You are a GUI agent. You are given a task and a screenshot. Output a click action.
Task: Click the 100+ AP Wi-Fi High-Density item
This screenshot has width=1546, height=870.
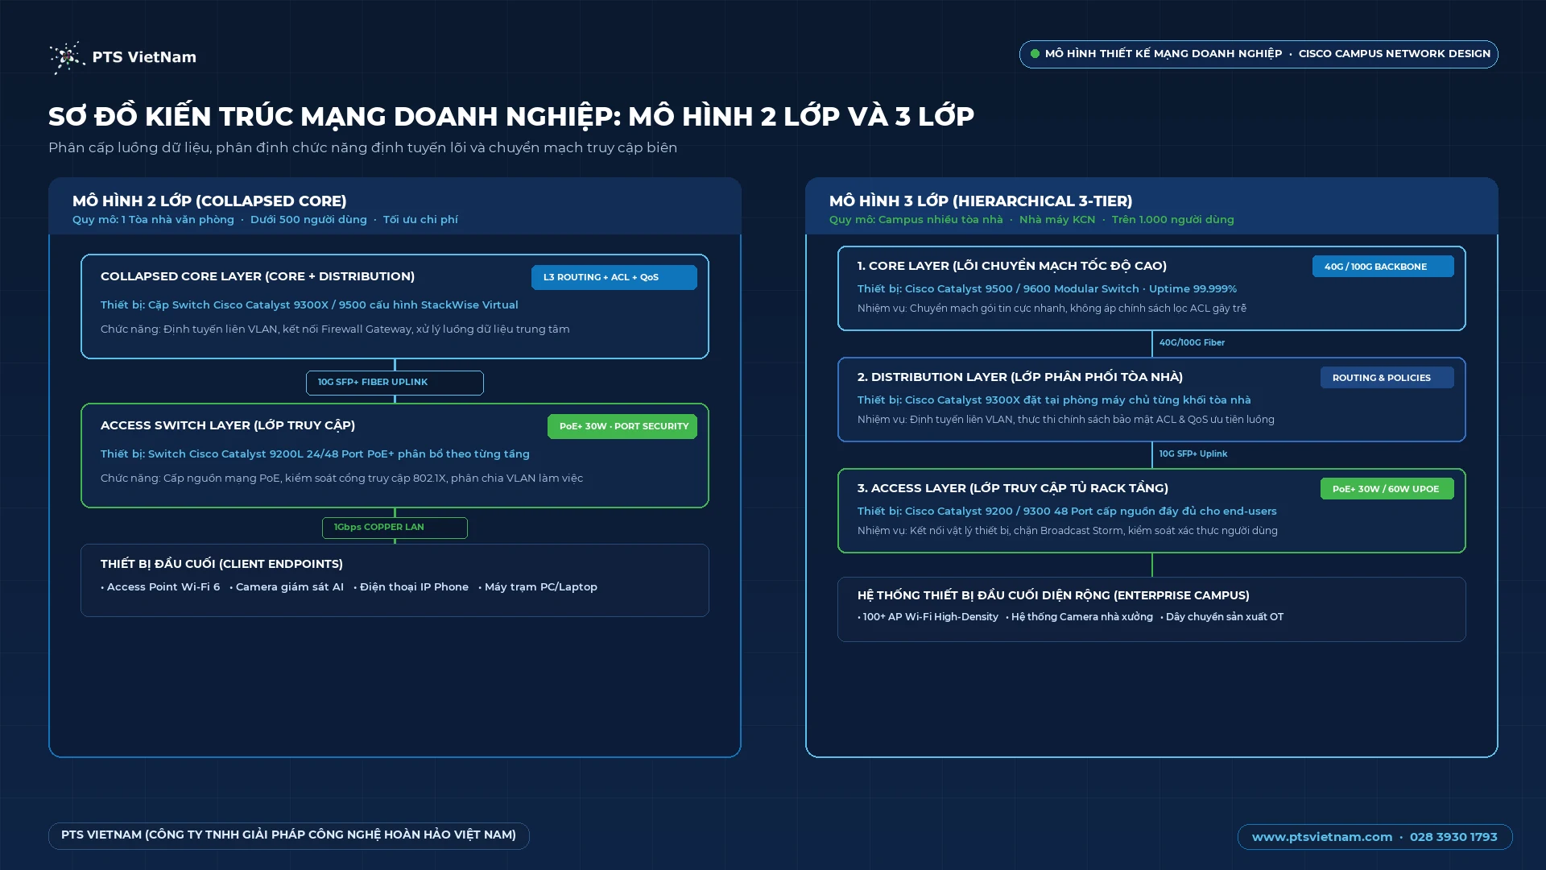pos(928,617)
